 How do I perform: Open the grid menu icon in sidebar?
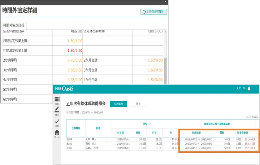57,99
